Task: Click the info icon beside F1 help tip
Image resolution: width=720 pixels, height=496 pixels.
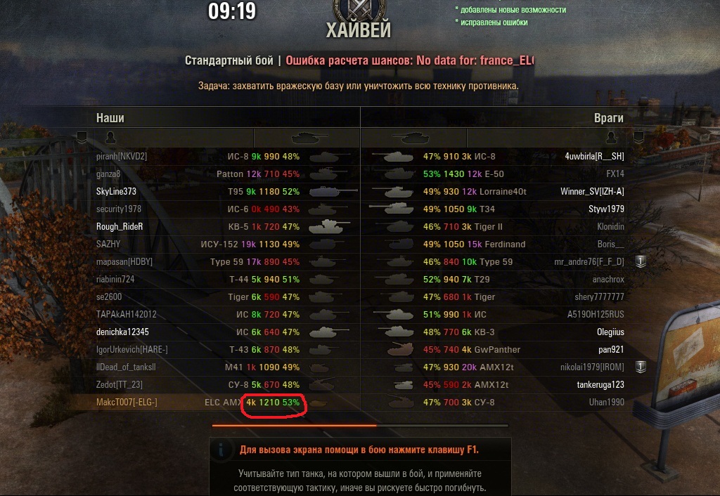Action: [x=221, y=449]
